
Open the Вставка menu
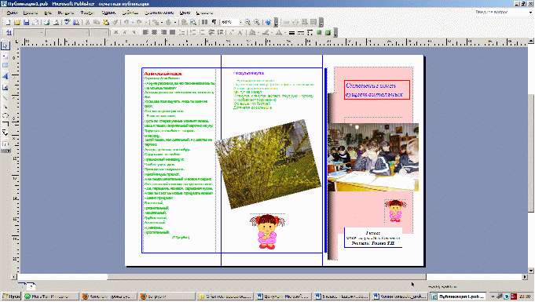pos(66,13)
